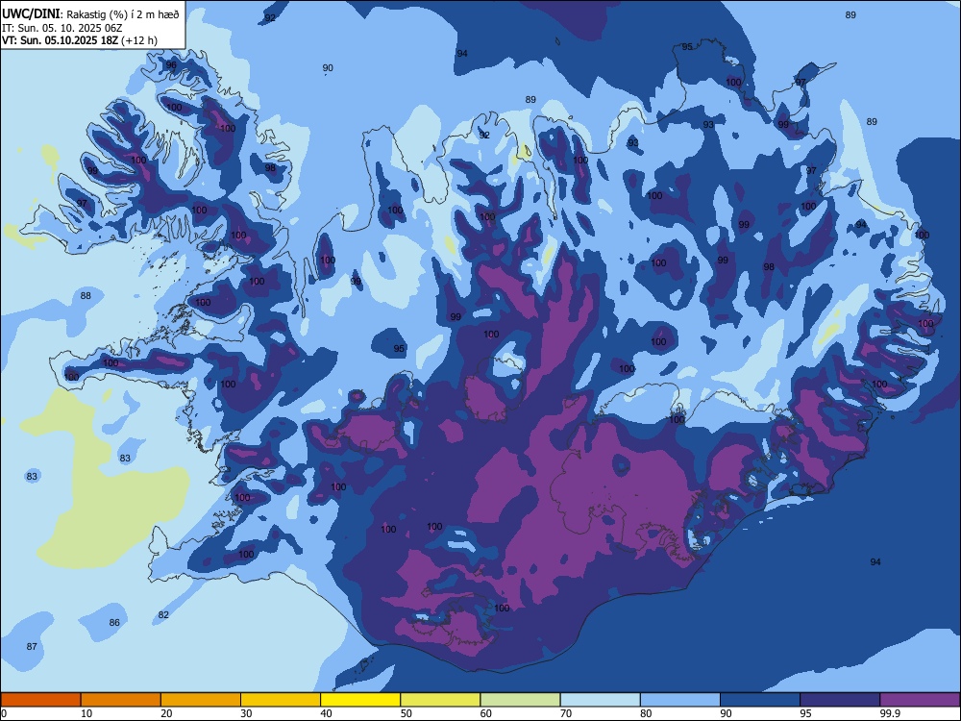
Task: Click the "82" humidity value on the map
Action: pyautogui.click(x=163, y=615)
